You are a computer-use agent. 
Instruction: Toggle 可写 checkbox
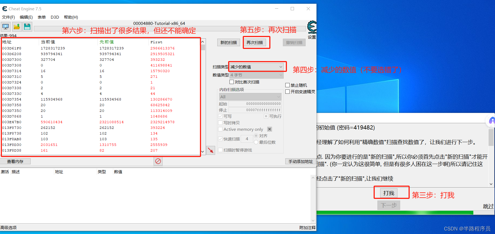click(x=220, y=116)
